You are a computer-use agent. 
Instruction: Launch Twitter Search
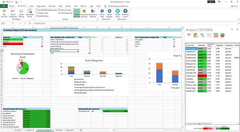click(118, 13)
